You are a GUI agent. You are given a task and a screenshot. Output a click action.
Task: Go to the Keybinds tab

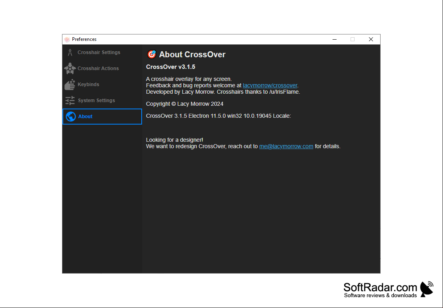pyautogui.click(x=102, y=85)
